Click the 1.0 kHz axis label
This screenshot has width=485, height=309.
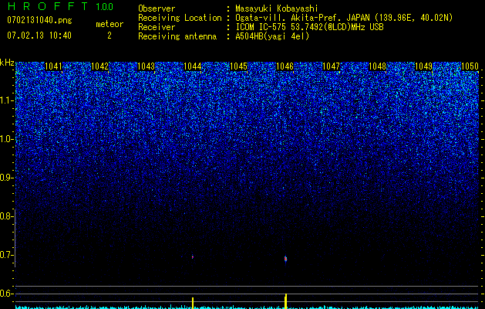[6, 139]
